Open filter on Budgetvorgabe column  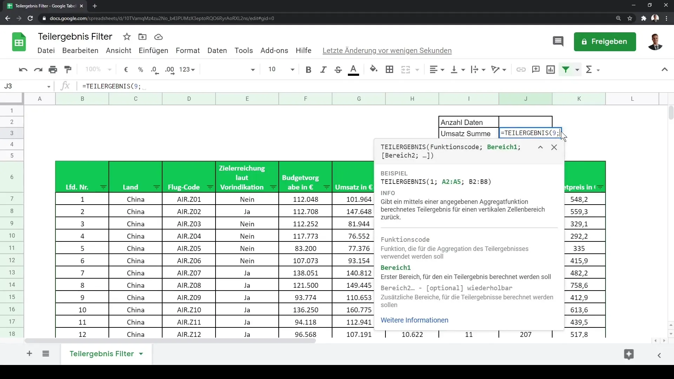coord(326,187)
